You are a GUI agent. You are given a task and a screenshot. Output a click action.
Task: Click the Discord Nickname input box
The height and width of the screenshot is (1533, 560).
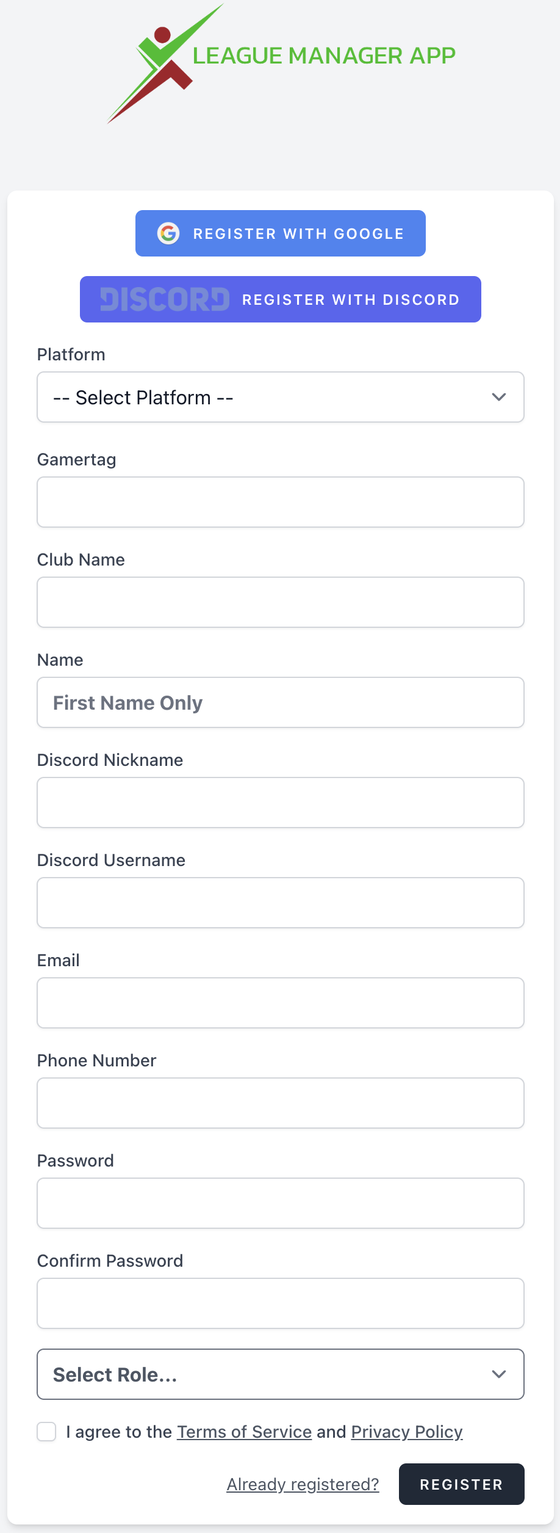[x=281, y=803]
